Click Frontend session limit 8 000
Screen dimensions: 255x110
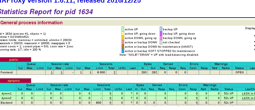point(101,72)
